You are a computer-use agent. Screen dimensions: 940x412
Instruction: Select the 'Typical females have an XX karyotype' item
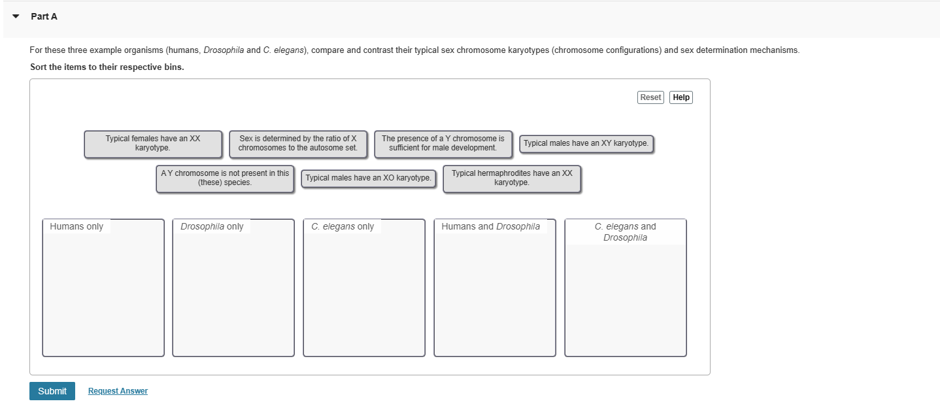click(152, 143)
